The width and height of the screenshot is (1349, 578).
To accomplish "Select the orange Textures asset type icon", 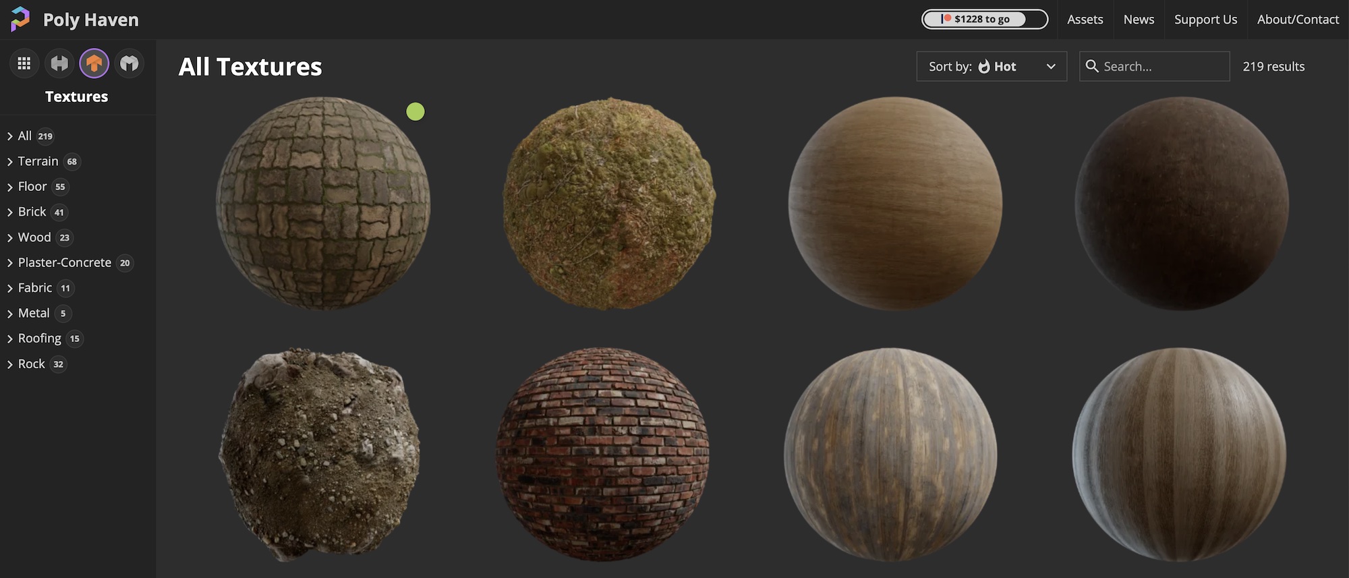I will [94, 63].
